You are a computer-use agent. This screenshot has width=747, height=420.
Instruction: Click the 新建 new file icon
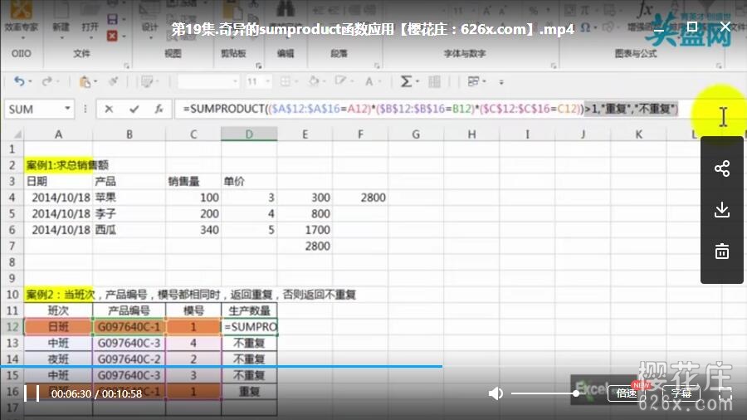pos(61,19)
